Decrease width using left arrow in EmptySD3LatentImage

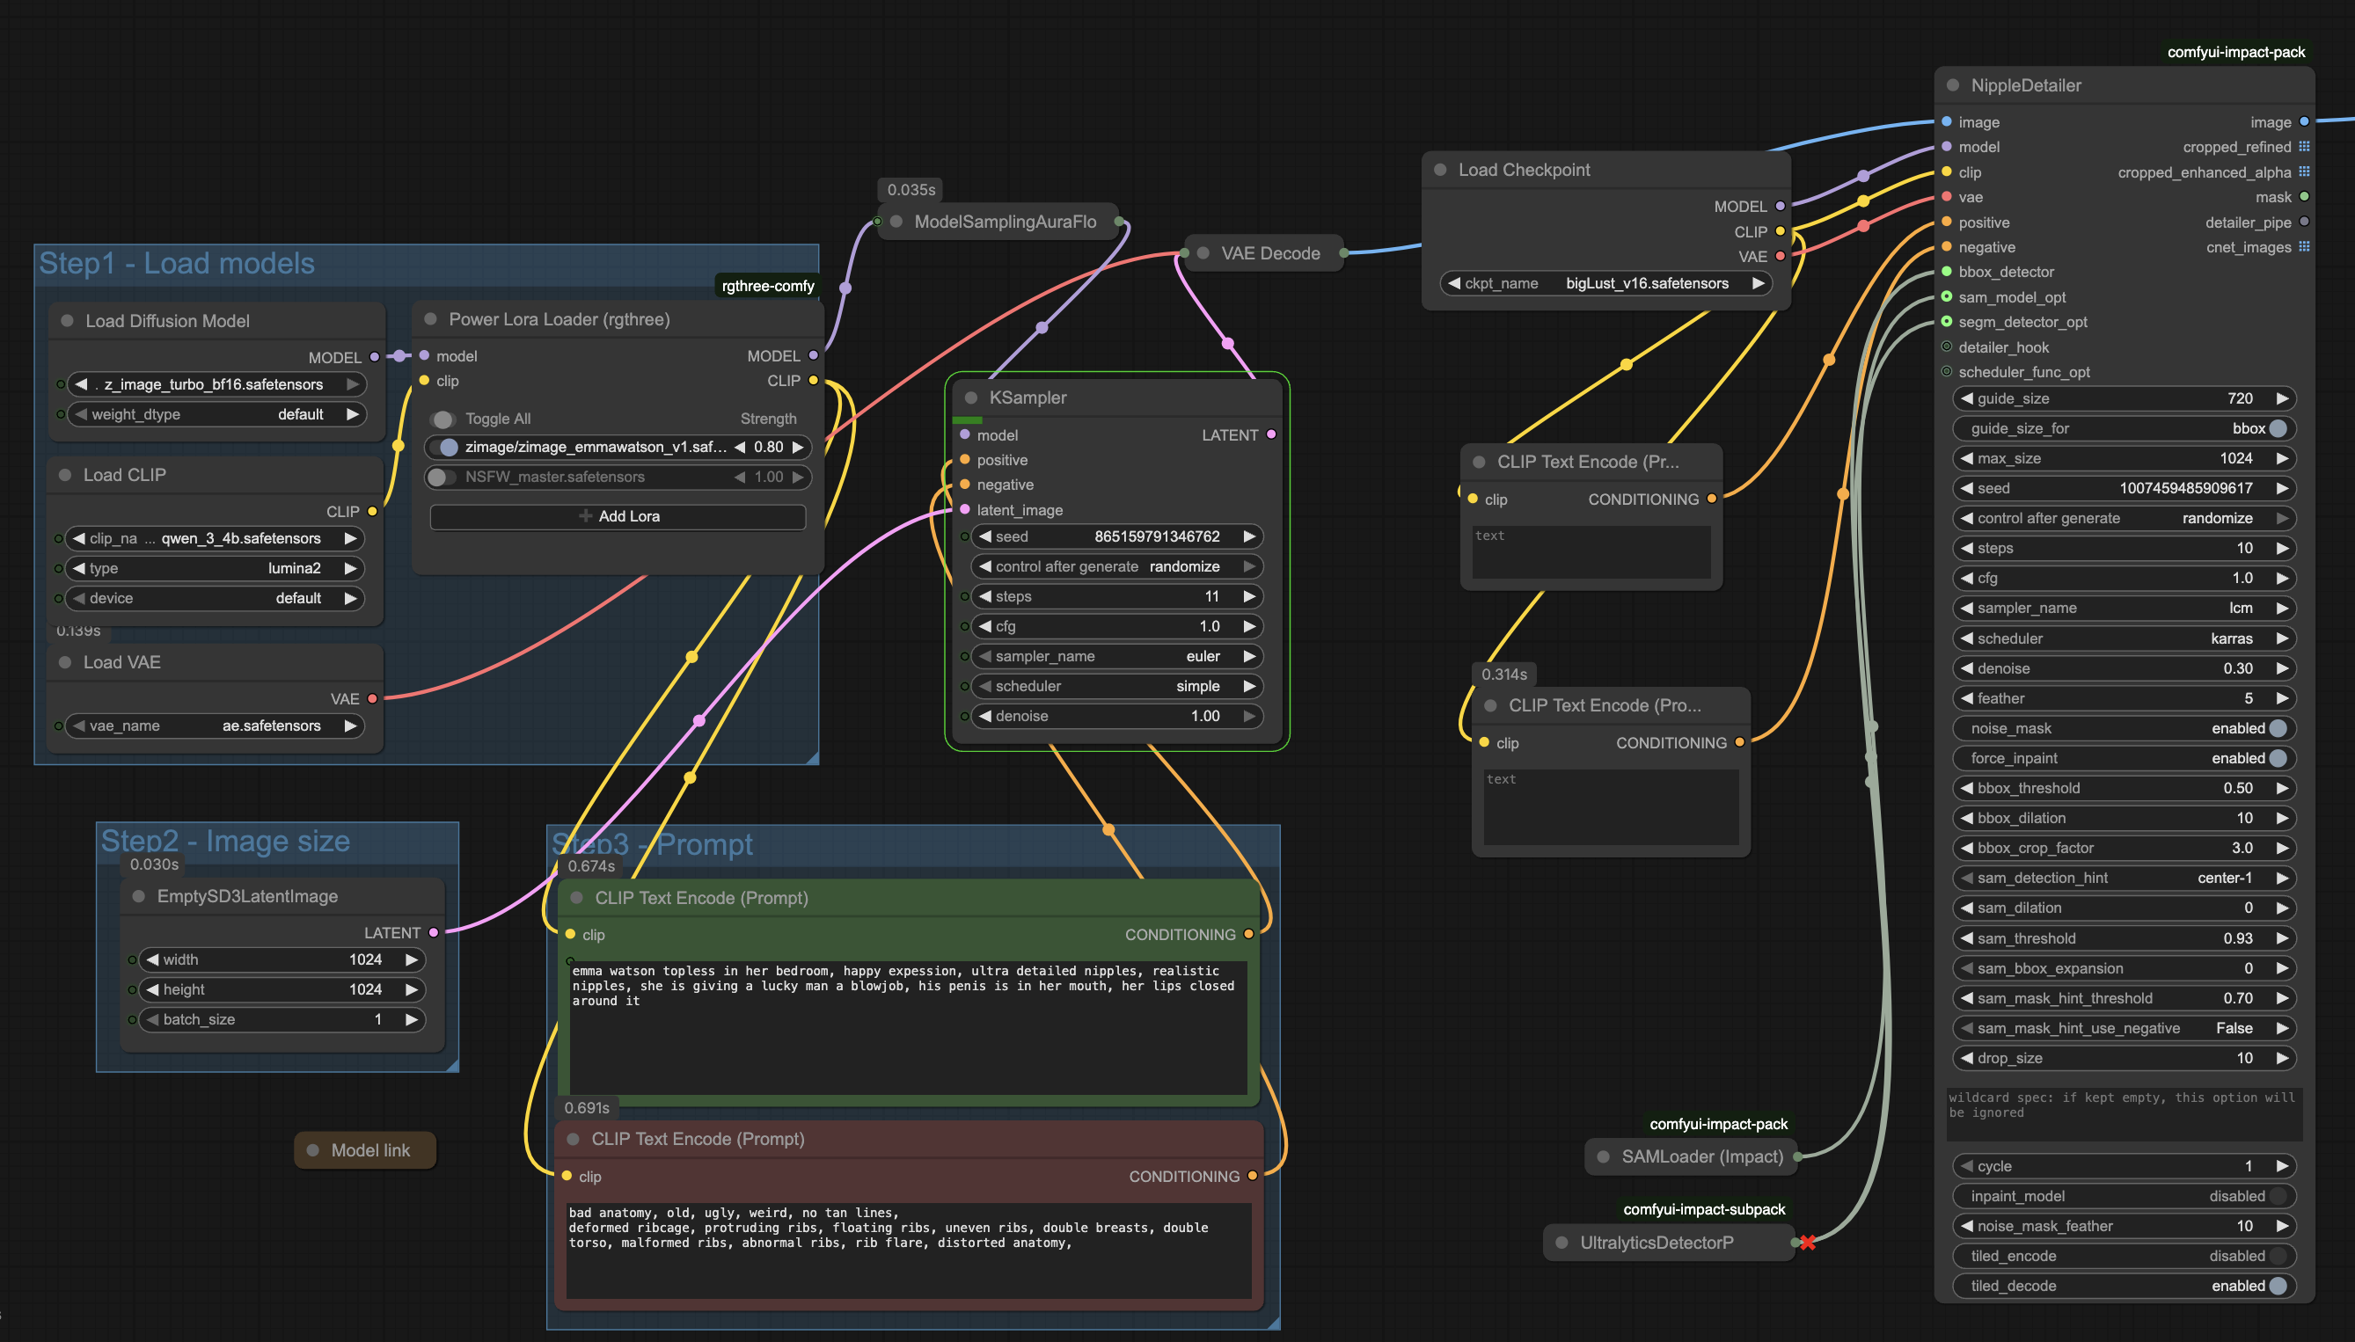(x=152, y=959)
